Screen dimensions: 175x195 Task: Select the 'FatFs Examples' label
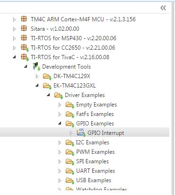pyautogui.click(x=95, y=114)
